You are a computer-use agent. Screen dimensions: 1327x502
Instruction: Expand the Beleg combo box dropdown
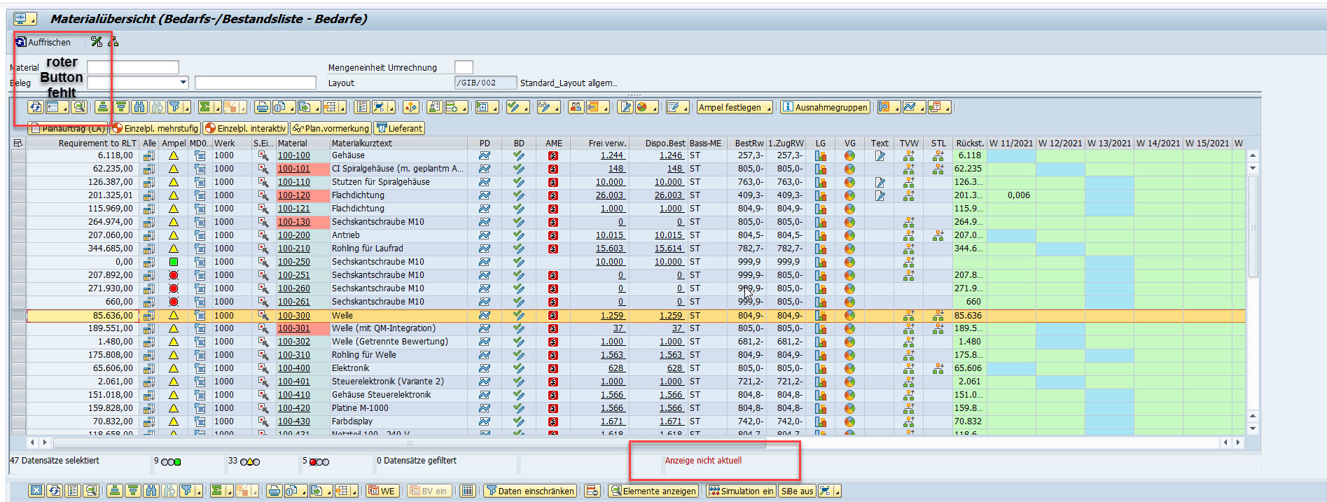pyautogui.click(x=183, y=83)
